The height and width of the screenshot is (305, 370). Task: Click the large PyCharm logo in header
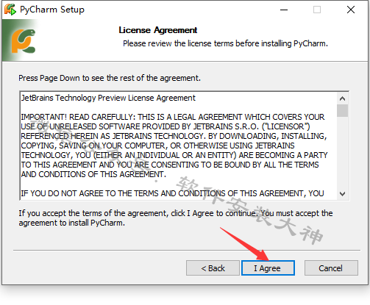24,41
